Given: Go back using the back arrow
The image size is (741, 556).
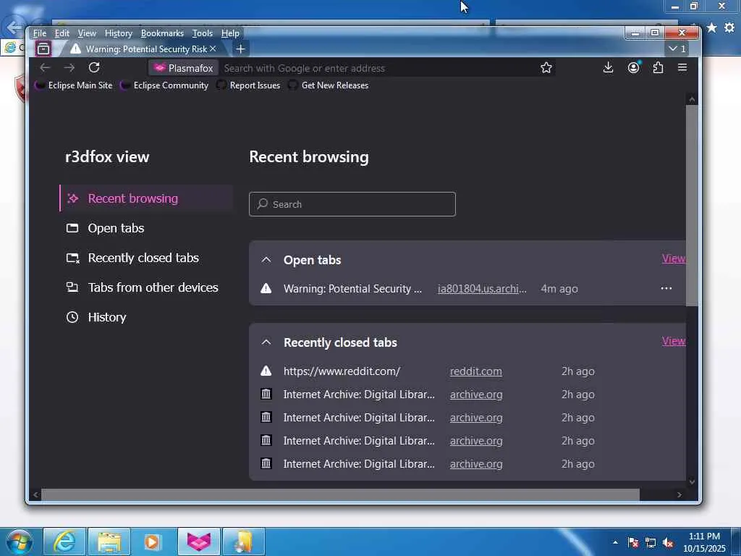Looking at the screenshot, I should 45,67.
